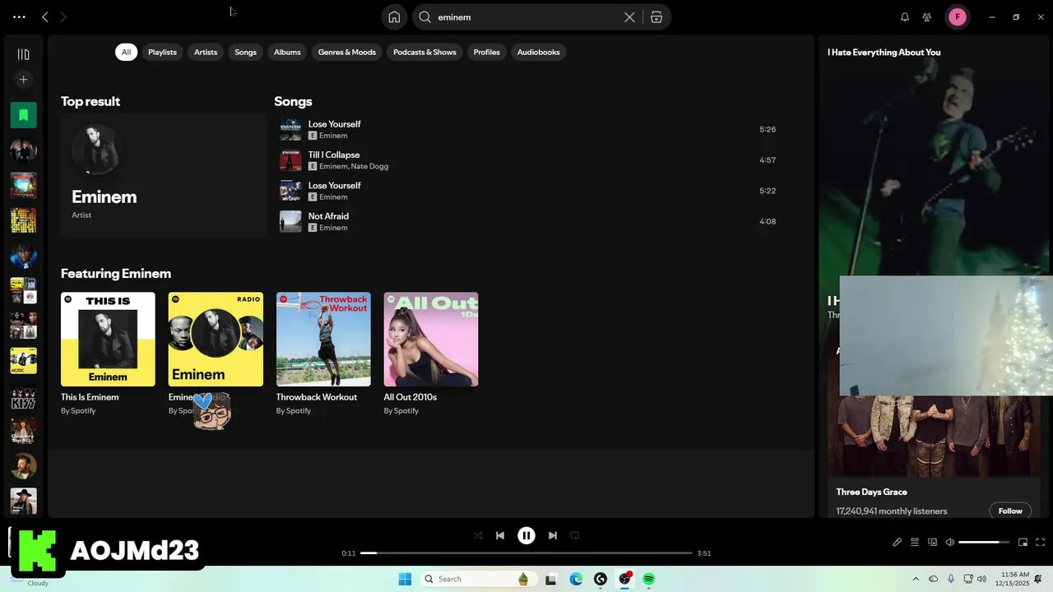1053x592 pixels.
Task: Open the play queue
Action: coord(914,542)
